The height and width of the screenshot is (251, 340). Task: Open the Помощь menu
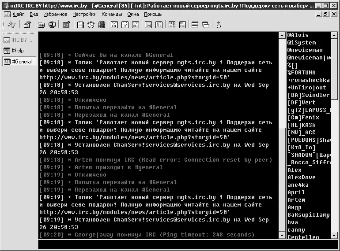pyautogui.click(x=153, y=14)
